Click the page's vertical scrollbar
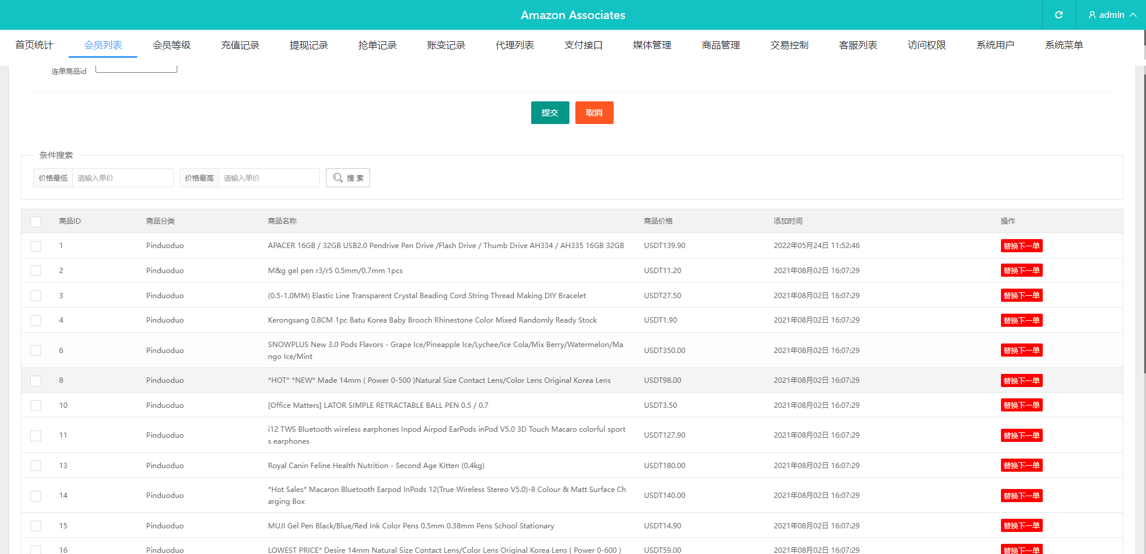 [x=1144, y=239]
